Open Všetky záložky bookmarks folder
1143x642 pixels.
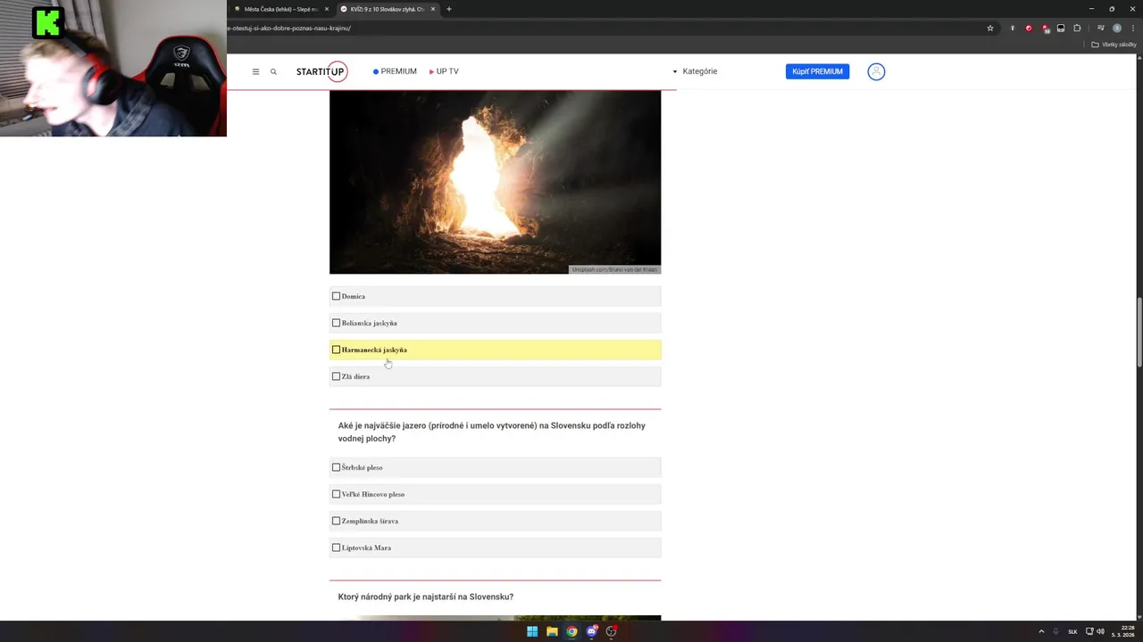(x=1114, y=45)
